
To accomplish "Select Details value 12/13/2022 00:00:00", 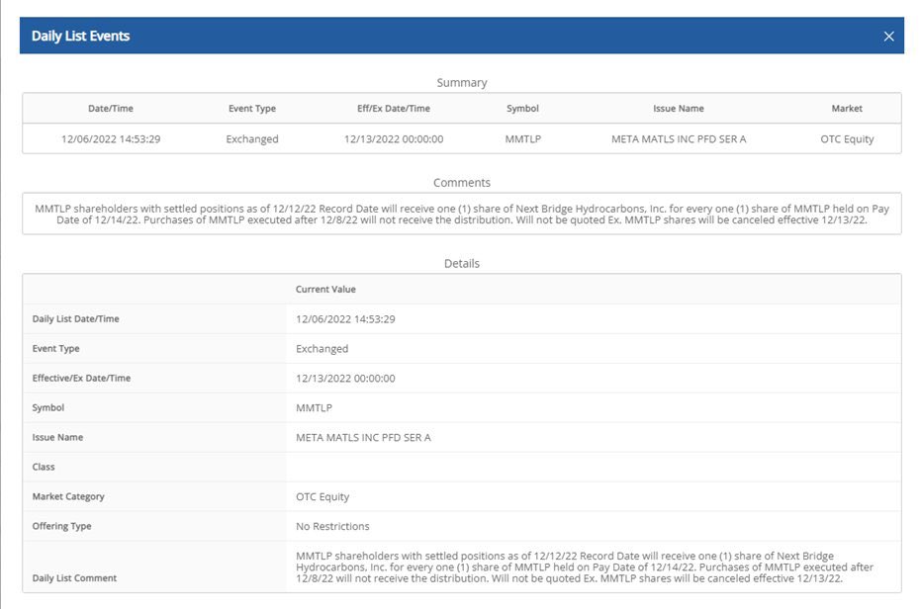I will tap(345, 379).
